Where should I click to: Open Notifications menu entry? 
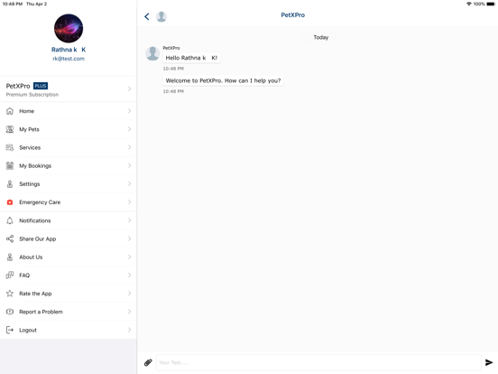[x=69, y=220]
